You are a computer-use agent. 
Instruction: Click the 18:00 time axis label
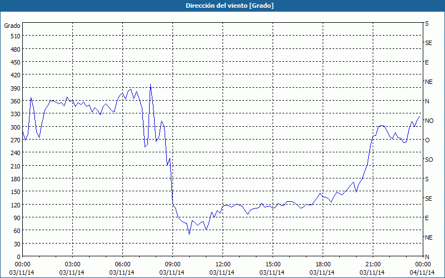323,265
